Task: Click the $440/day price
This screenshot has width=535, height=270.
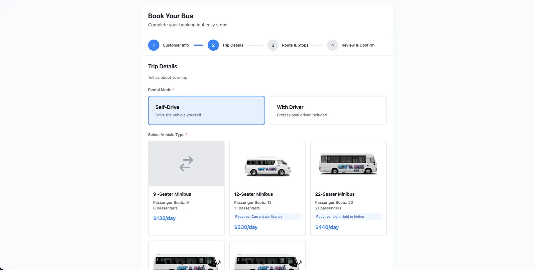Action: (327, 227)
